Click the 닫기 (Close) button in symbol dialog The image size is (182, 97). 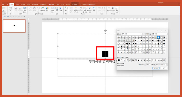(x=164, y=68)
